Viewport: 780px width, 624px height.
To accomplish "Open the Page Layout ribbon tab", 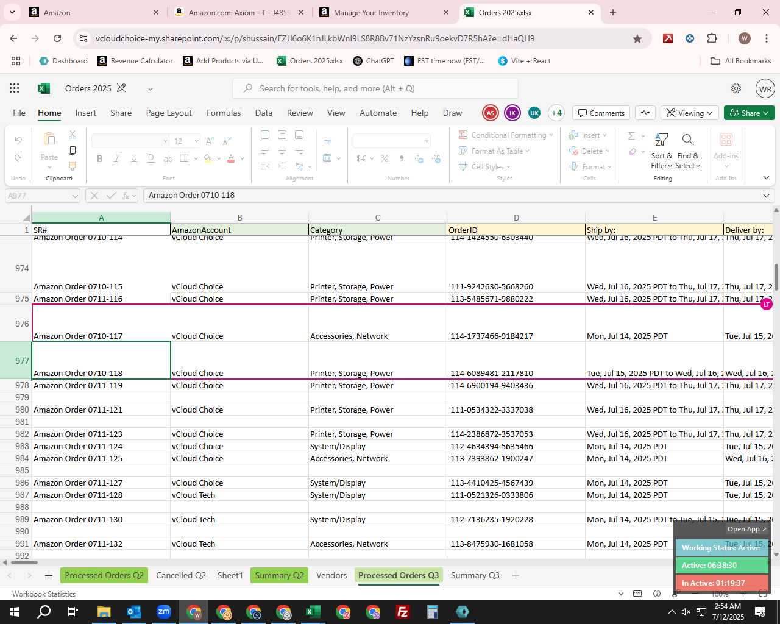I will click(169, 113).
